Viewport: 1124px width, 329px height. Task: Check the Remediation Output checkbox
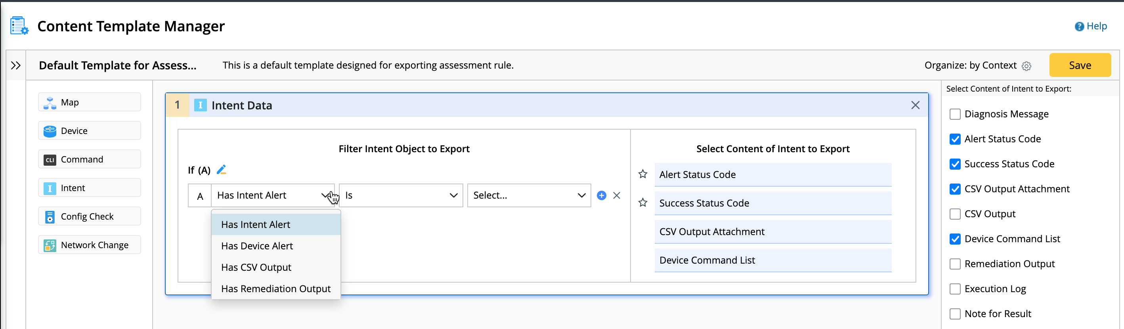click(x=955, y=264)
